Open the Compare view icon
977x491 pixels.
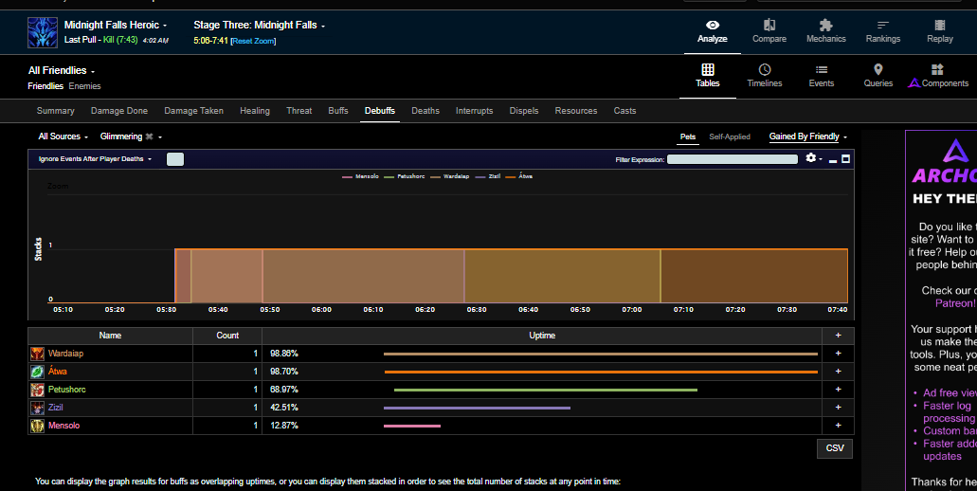click(769, 26)
